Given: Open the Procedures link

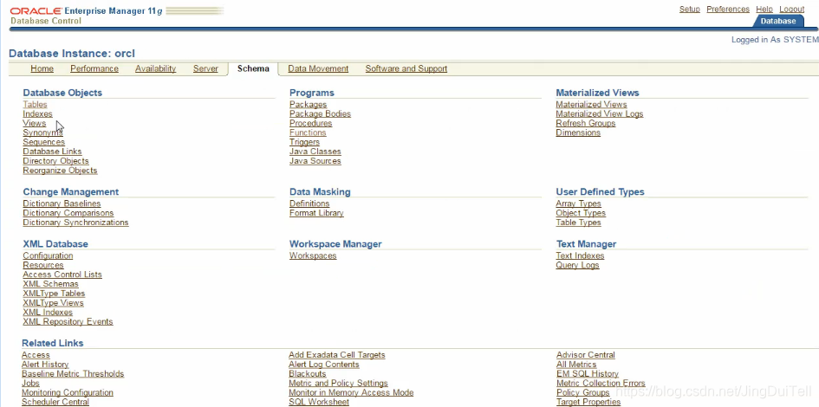Looking at the screenshot, I should [311, 123].
